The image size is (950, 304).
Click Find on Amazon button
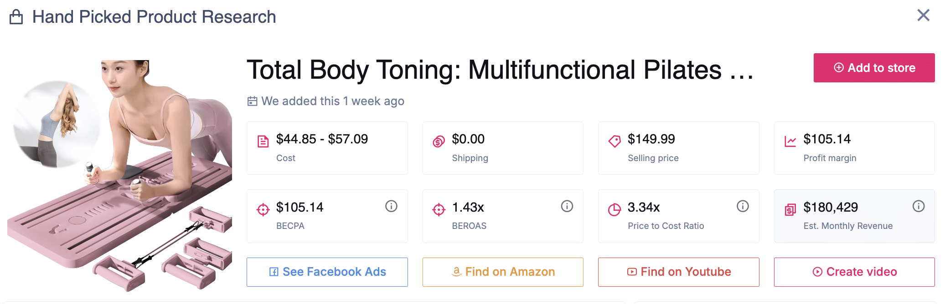(x=503, y=272)
